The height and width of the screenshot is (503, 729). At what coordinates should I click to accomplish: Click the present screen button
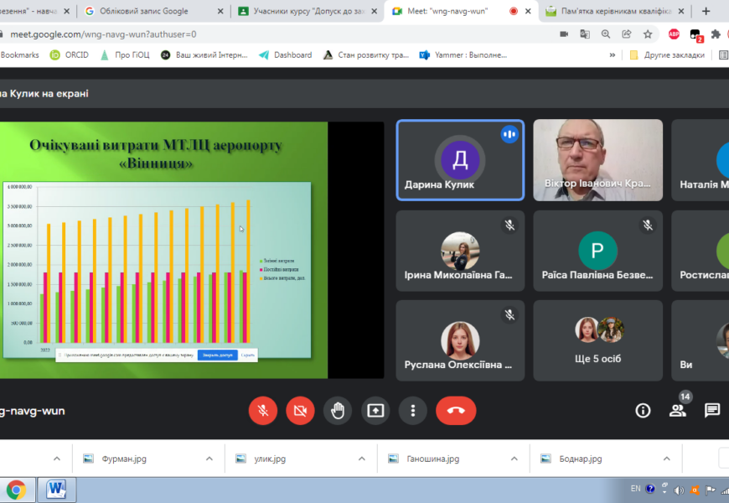click(375, 410)
